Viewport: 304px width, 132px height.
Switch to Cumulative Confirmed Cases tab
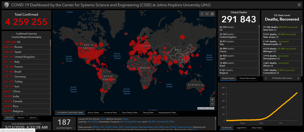[70, 113]
